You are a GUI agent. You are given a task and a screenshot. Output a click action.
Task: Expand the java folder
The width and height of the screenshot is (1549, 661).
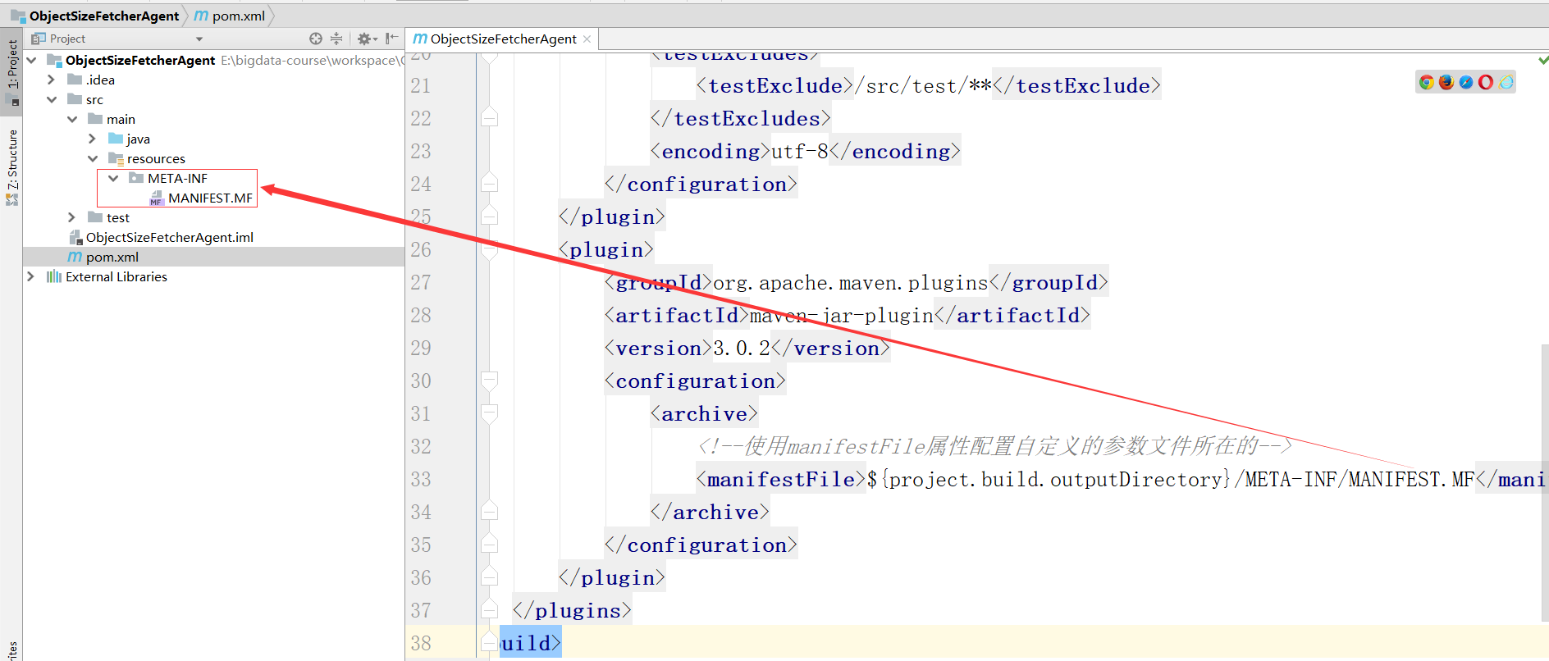(92, 139)
